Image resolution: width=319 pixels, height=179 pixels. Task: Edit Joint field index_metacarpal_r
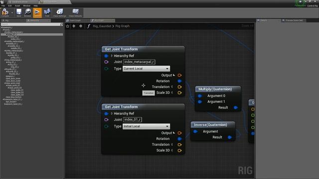pyautogui.click(x=139, y=62)
